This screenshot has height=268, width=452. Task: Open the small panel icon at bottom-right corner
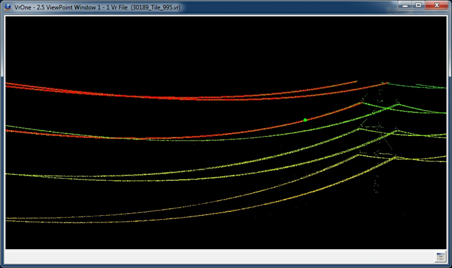tap(440, 257)
